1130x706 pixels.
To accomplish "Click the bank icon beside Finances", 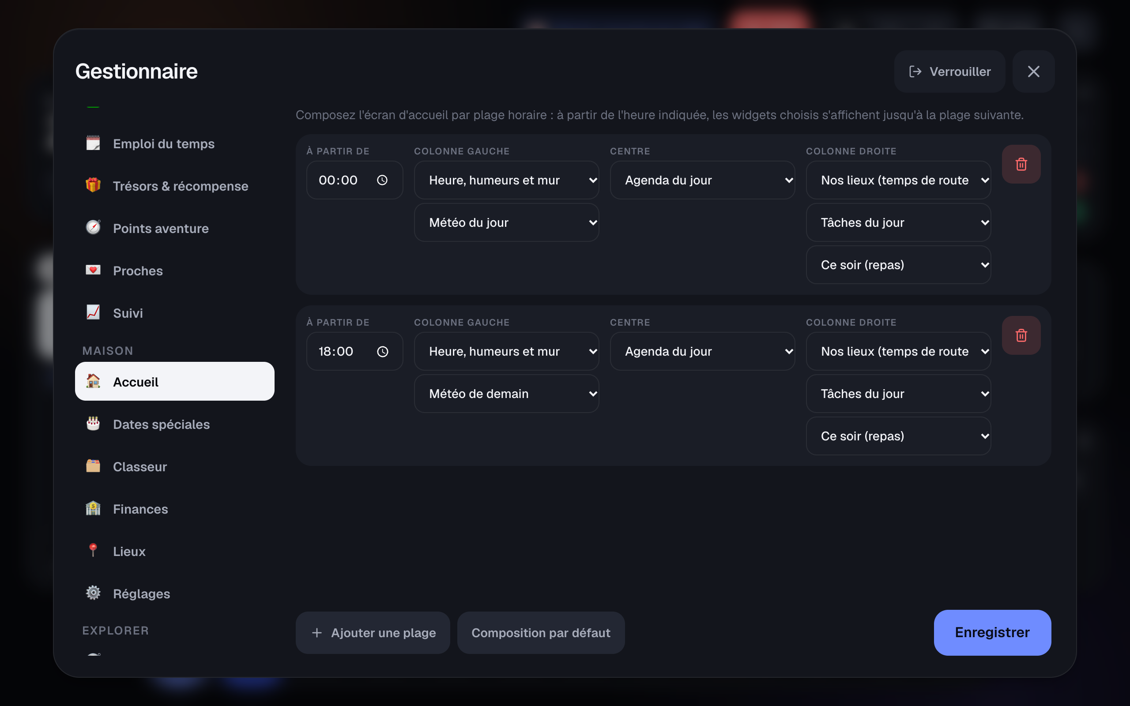I will pyautogui.click(x=93, y=508).
